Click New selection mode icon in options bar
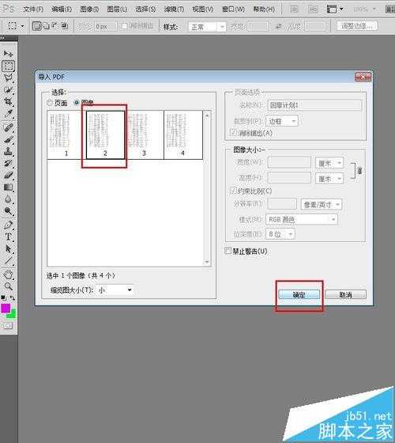 coord(36,26)
